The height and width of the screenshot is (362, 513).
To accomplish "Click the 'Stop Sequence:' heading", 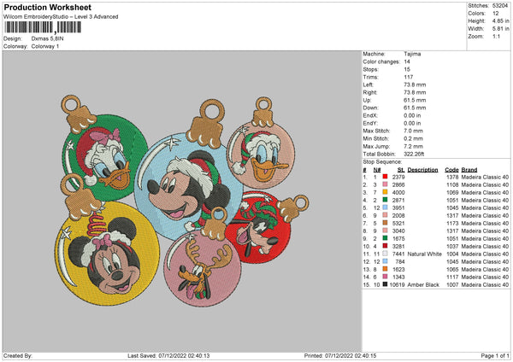I will 382,162.
